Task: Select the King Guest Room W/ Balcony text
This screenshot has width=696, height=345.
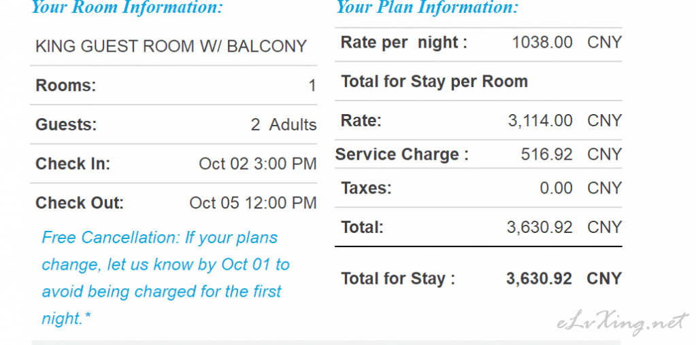Action: 171,46
